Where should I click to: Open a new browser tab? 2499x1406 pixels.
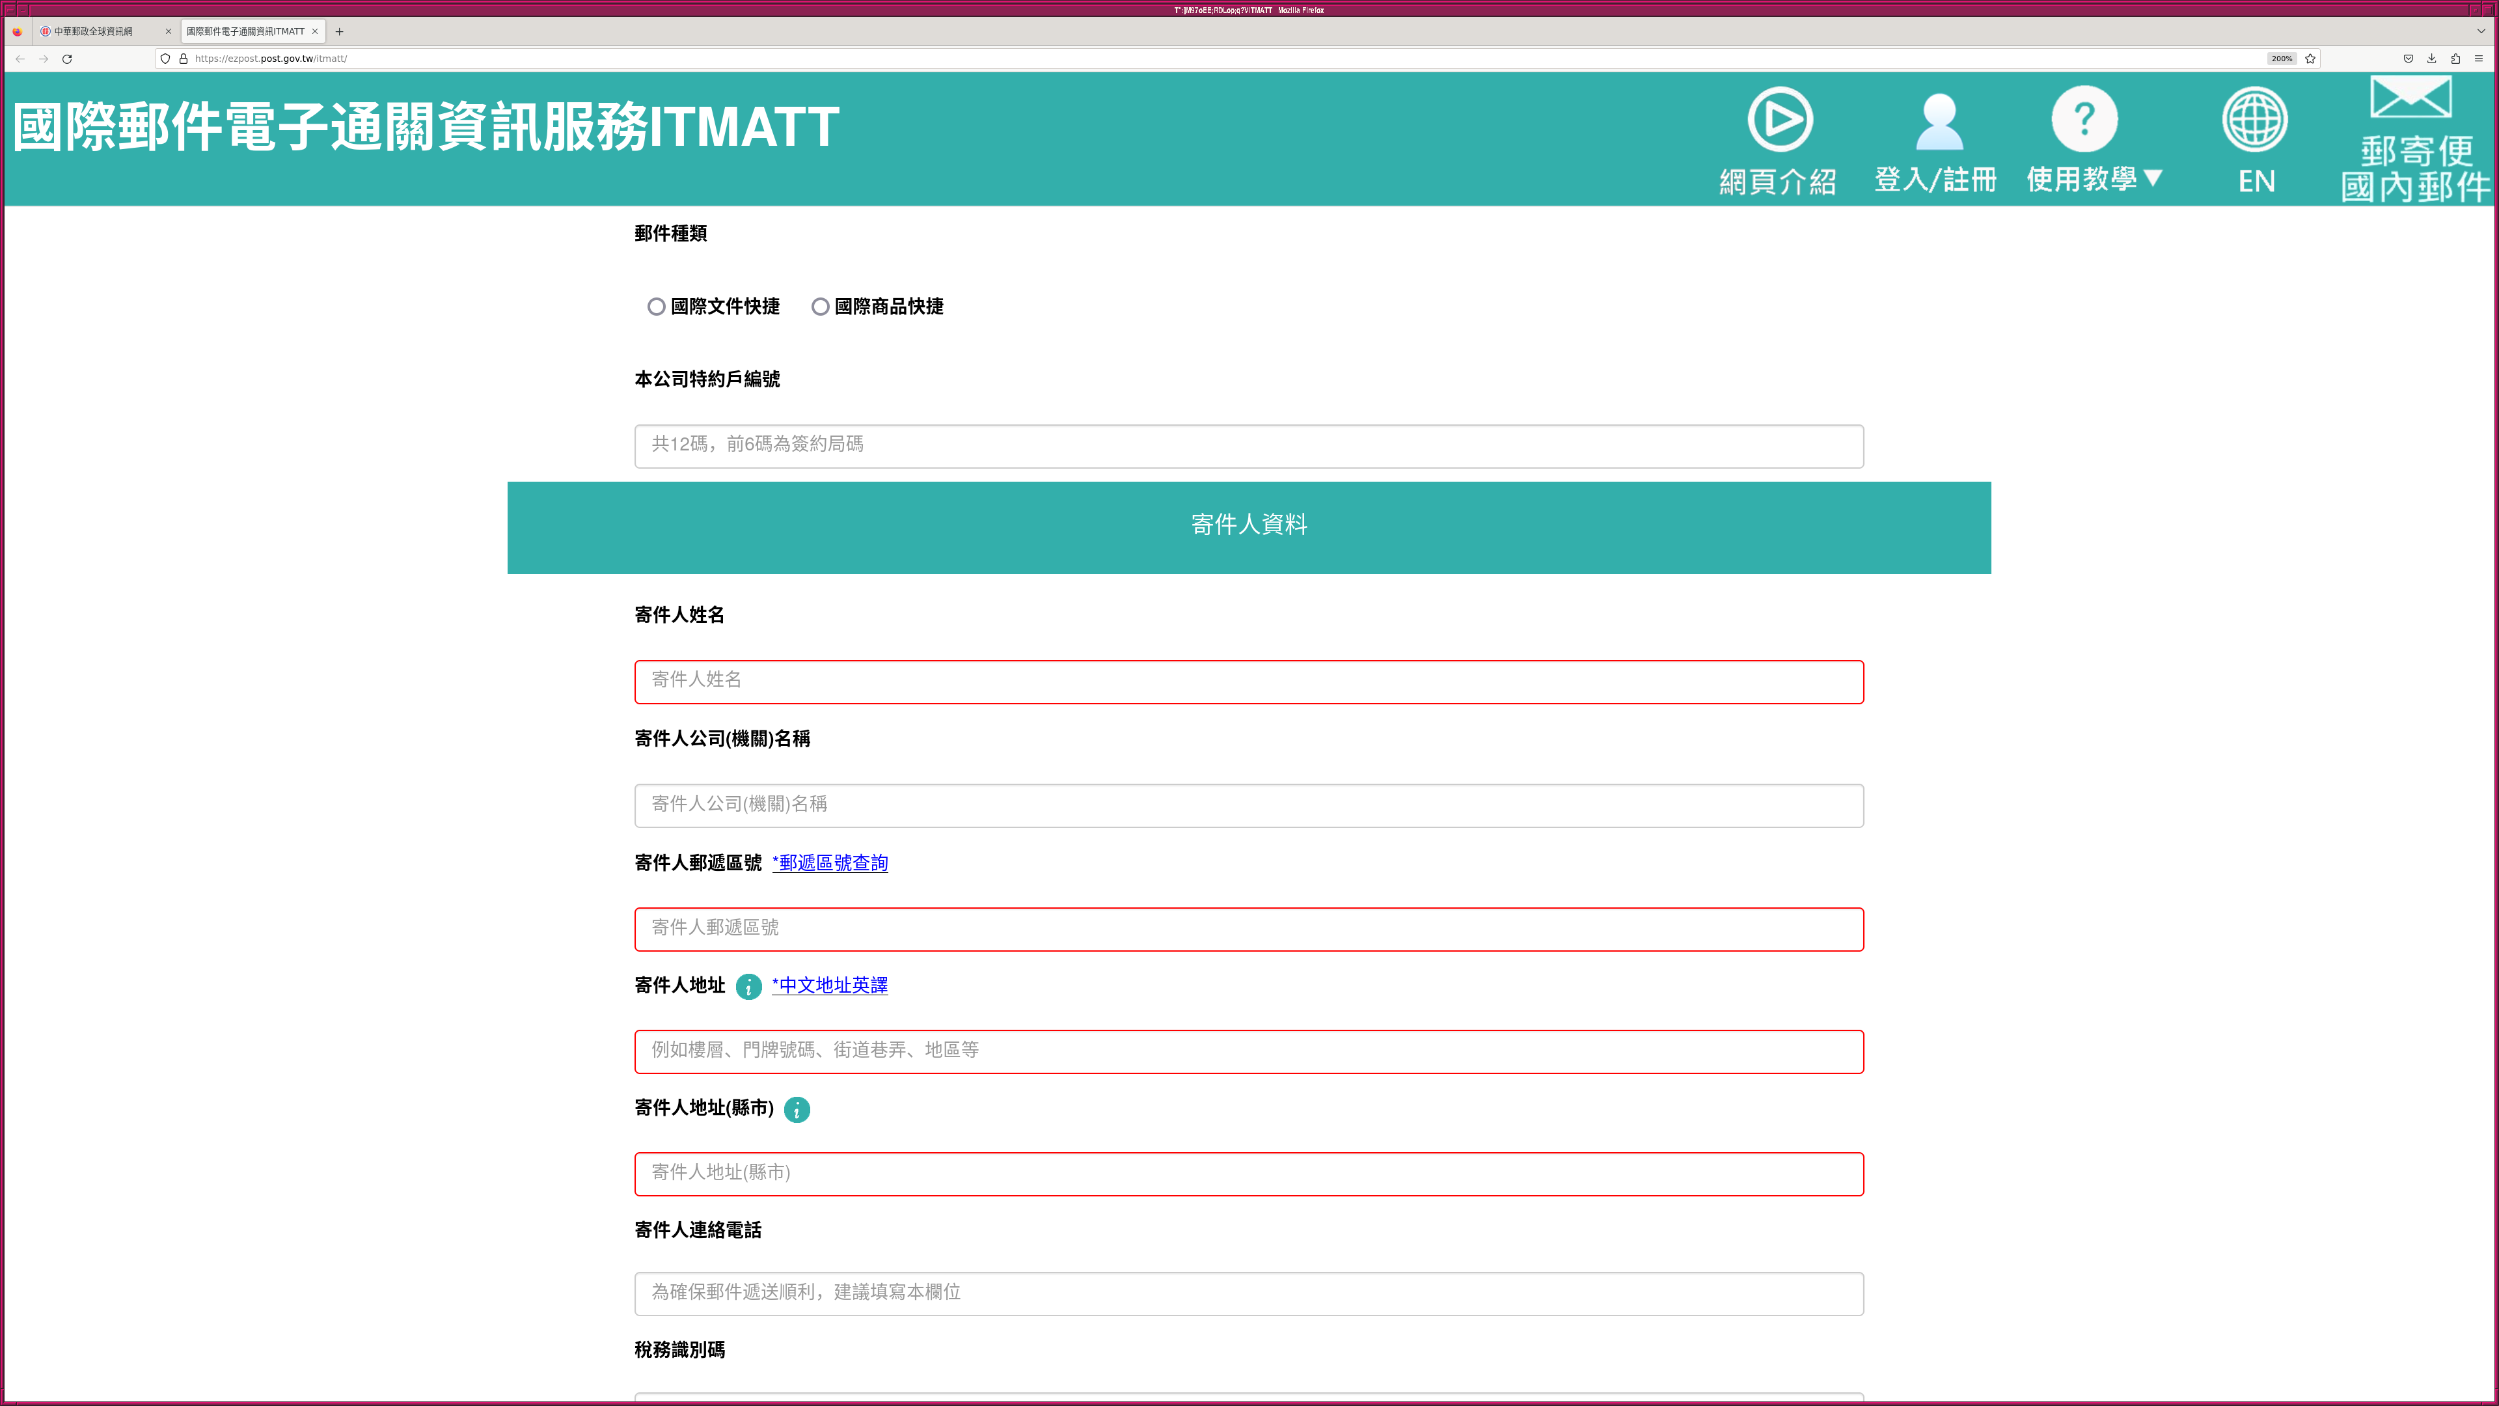pos(340,31)
